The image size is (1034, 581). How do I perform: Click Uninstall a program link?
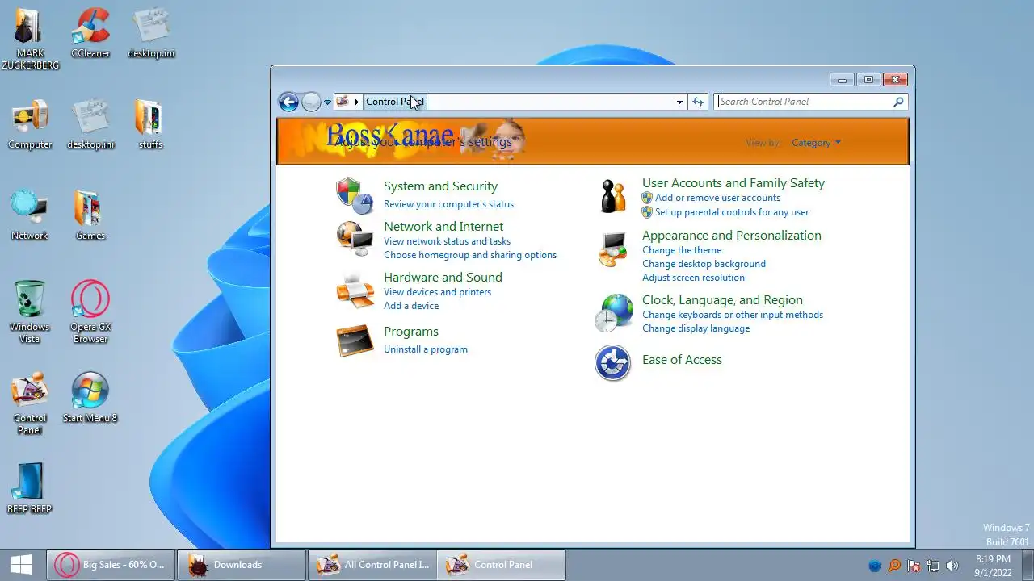[x=426, y=349]
